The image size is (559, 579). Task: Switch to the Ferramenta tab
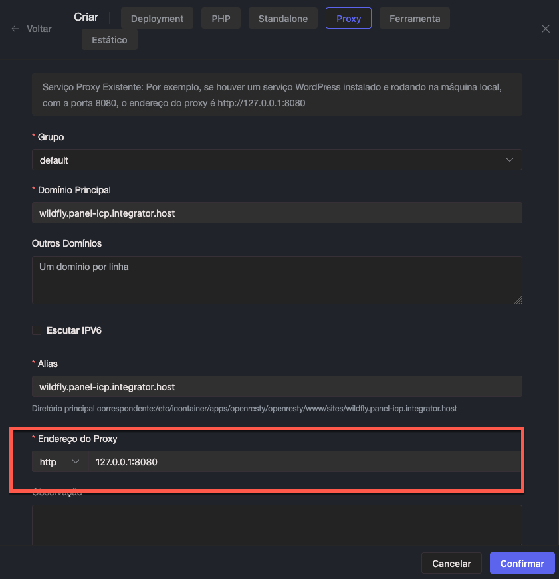click(x=414, y=19)
